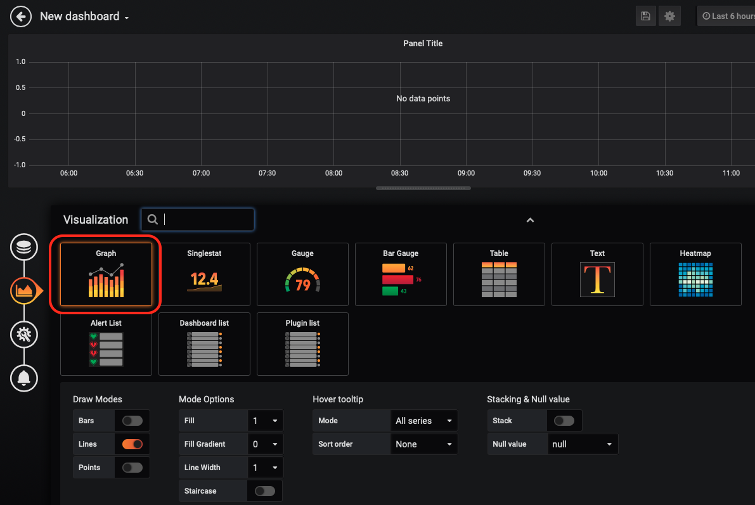Select the Visualization chart icon tab

(x=24, y=291)
